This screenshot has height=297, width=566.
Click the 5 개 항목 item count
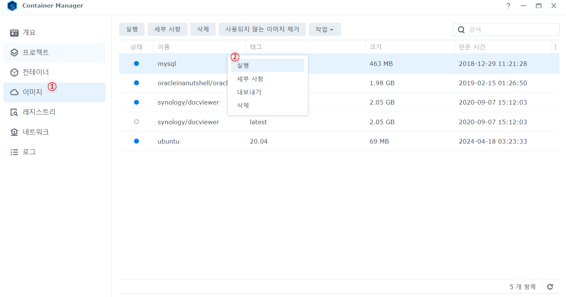point(523,287)
